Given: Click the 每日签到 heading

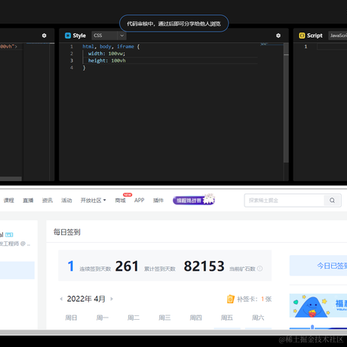Looking at the screenshot, I should click(x=67, y=232).
